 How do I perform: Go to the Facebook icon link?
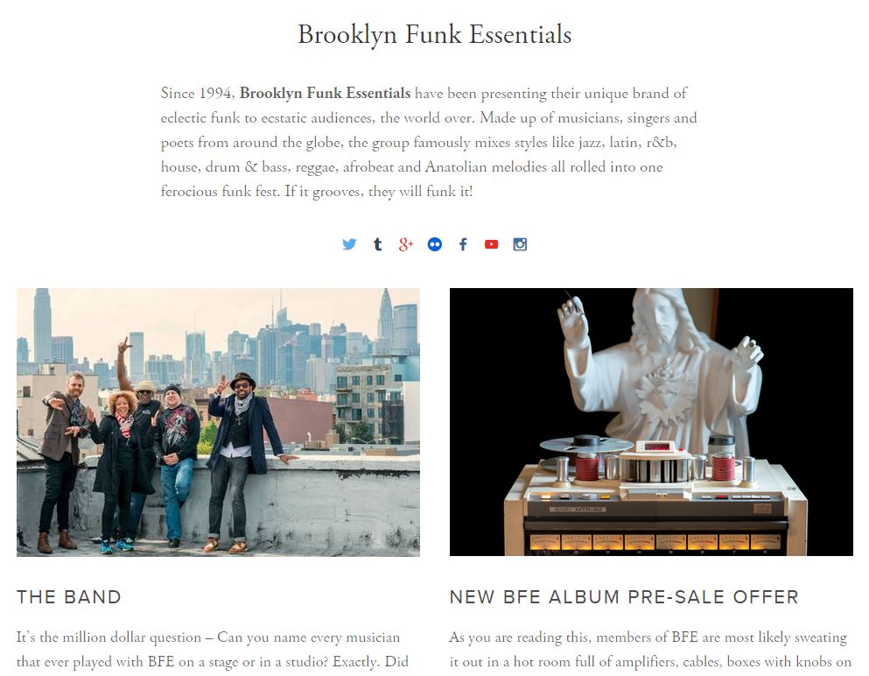[x=463, y=244]
